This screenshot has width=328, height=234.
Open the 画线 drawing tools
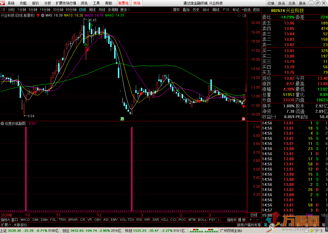pyautogui.click(x=216, y=10)
